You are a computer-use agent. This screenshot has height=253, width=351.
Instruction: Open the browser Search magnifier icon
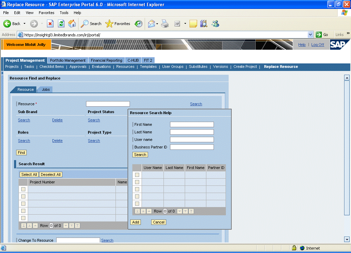coord(85,24)
